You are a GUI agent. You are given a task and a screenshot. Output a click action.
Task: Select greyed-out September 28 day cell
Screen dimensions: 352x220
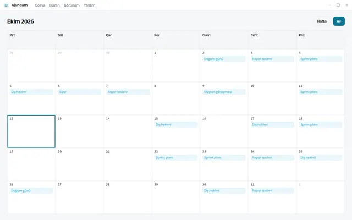click(x=31, y=65)
